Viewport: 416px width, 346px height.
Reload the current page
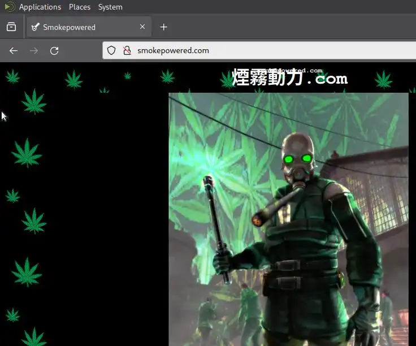click(x=54, y=50)
